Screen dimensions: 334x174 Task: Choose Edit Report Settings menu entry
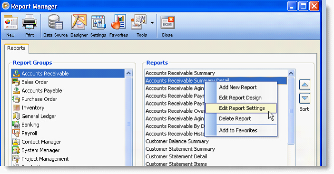(x=241, y=108)
